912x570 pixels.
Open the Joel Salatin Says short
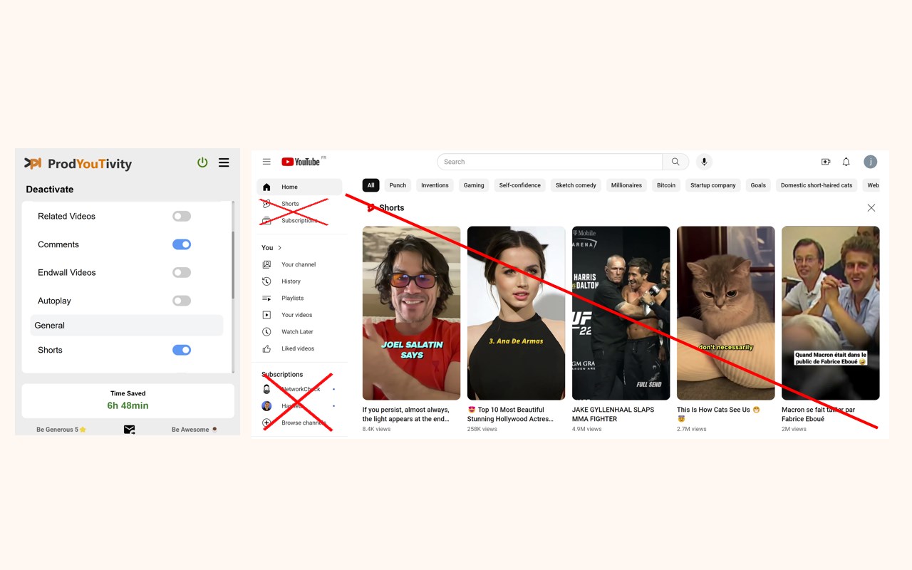point(411,313)
